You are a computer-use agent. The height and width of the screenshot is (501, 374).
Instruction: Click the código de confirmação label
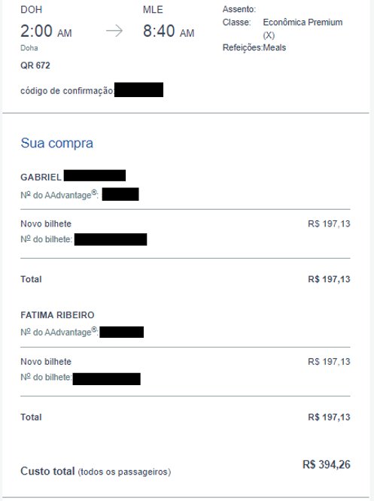[x=67, y=91]
